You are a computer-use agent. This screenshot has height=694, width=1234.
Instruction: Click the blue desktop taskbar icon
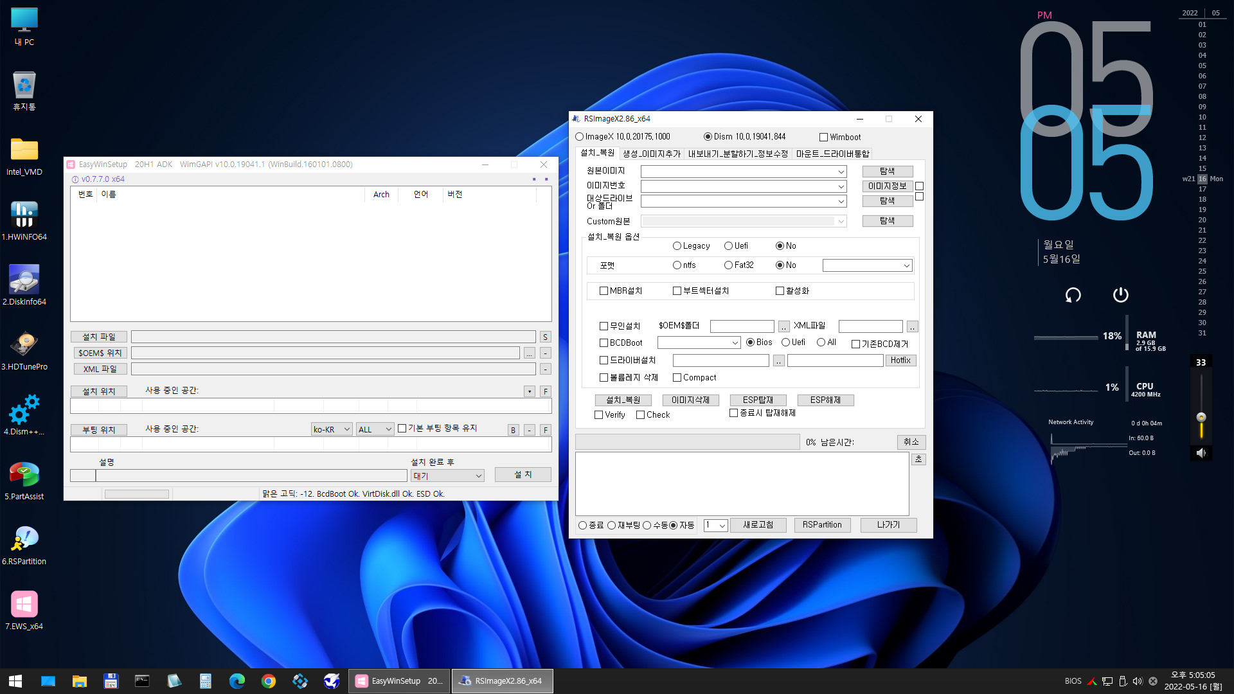click(x=48, y=681)
